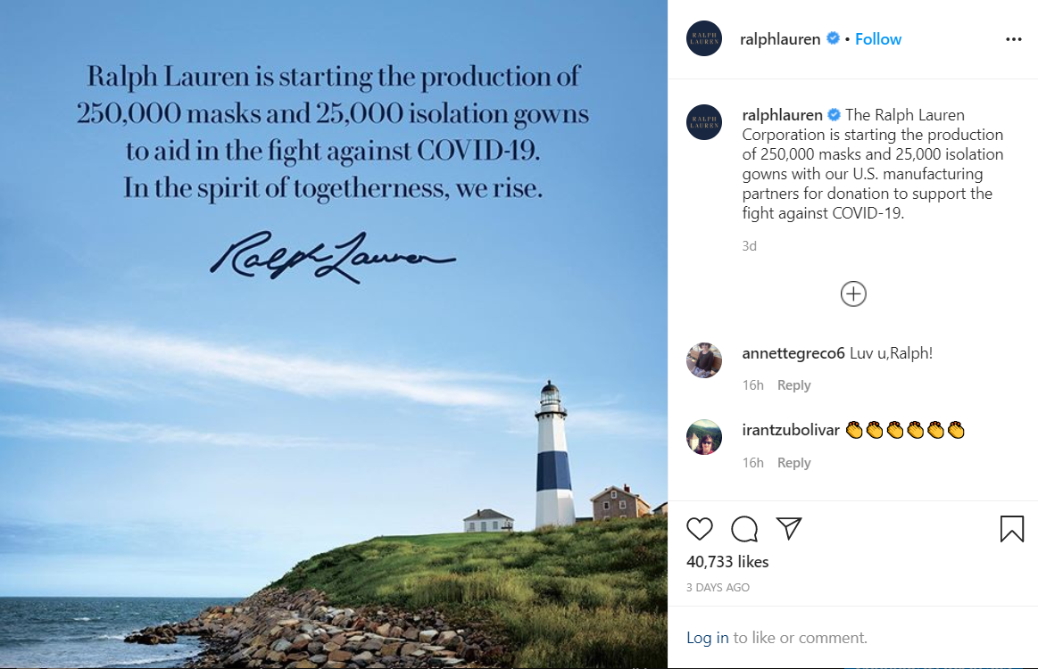Open annettegreco6 username link

coord(793,353)
